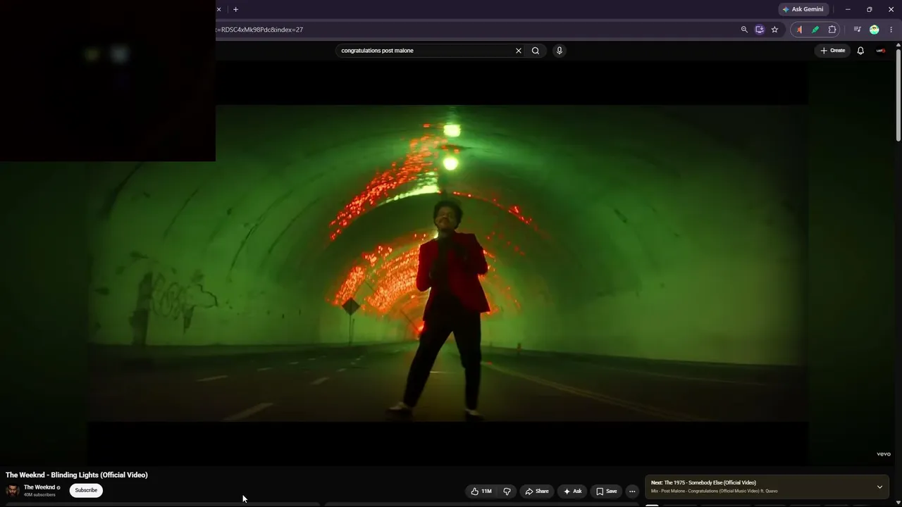Viewport: 902px width, 507px height.
Task: Open the orange extension in the toolbar
Action: 799,30
